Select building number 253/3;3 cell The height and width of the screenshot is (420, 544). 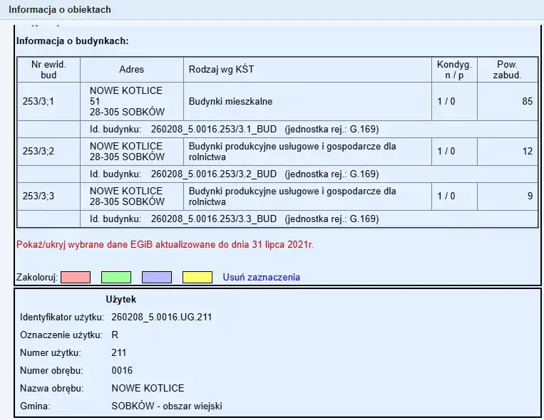[39, 196]
